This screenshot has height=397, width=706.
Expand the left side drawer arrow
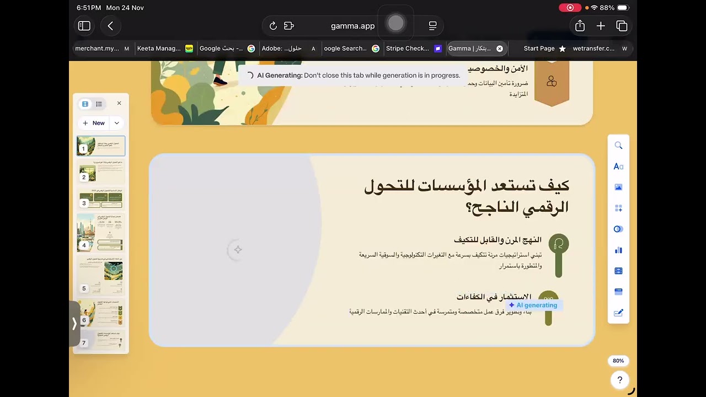pyautogui.click(x=74, y=324)
